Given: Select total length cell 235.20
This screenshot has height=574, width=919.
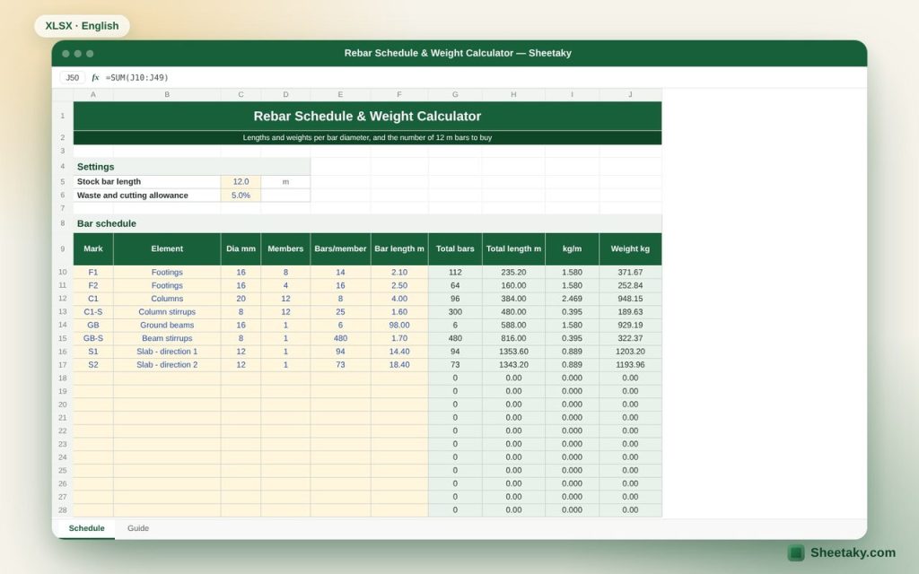Looking at the screenshot, I should point(513,273).
